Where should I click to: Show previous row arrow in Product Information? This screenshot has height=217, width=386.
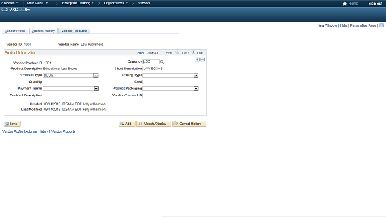(x=177, y=52)
